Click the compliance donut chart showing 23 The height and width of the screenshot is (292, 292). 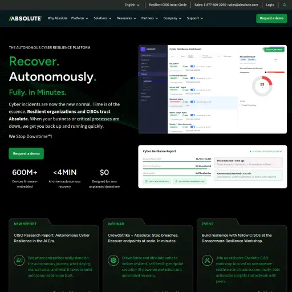[262, 86]
